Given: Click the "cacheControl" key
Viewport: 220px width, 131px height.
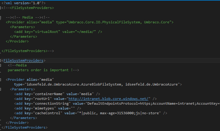Looking at the screenshot, I should (x=47, y=113).
